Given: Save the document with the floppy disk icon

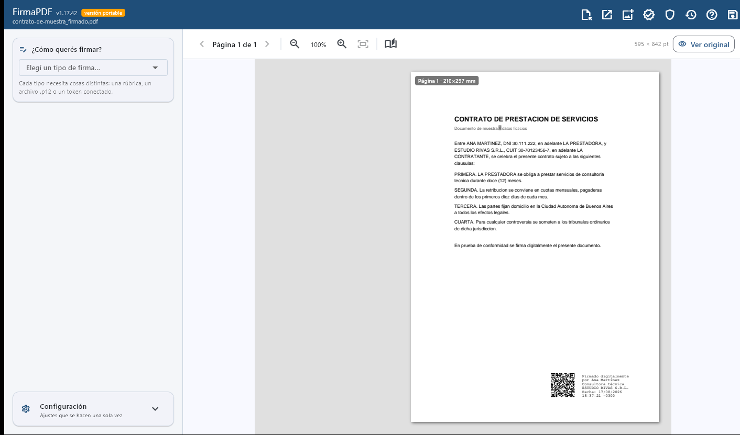Looking at the screenshot, I should tap(733, 15).
